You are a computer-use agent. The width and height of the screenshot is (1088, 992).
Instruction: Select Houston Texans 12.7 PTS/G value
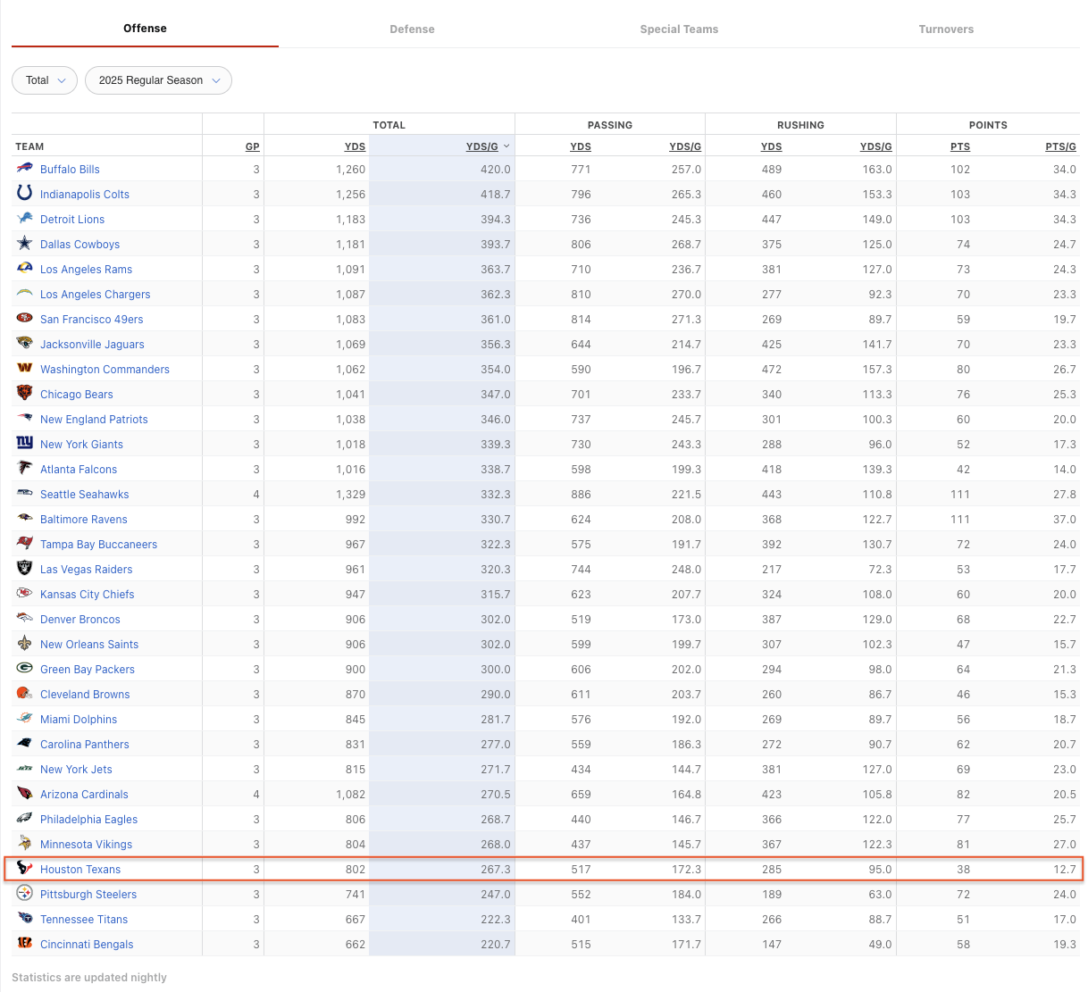click(1065, 870)
